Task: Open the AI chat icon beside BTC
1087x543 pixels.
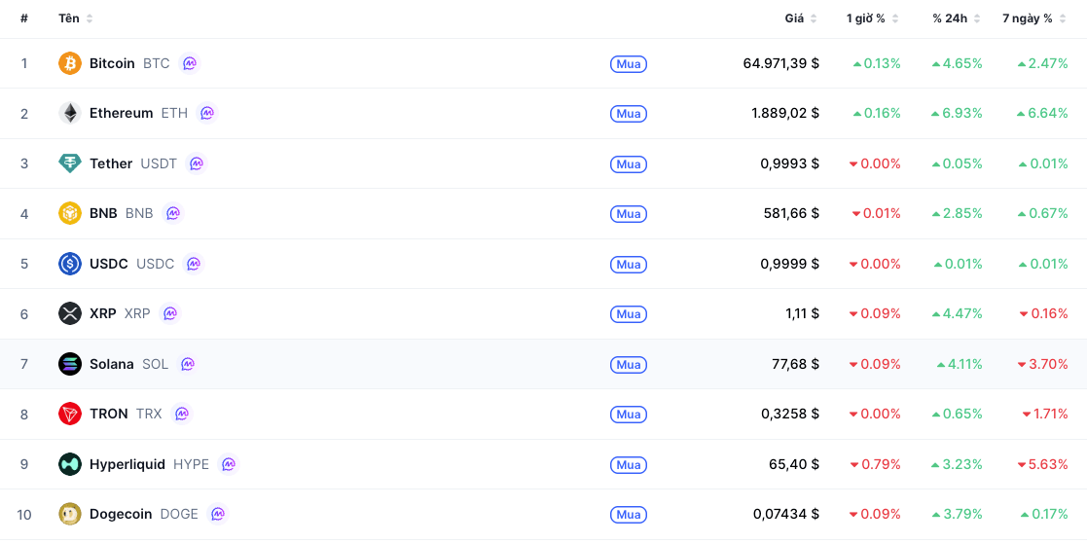Action: [189, 63]
